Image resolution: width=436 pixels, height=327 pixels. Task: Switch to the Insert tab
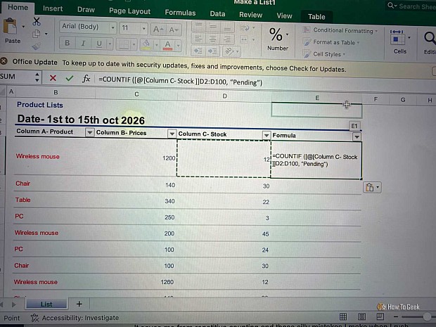pos(53,8)
